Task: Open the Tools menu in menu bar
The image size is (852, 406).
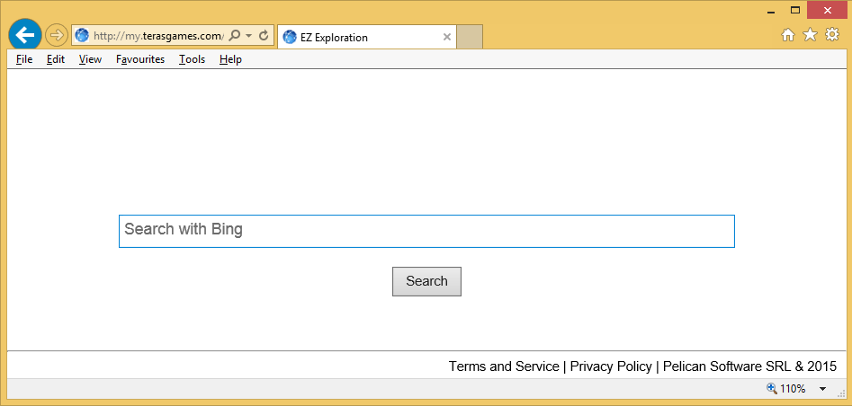Action: tap(192, 59)
